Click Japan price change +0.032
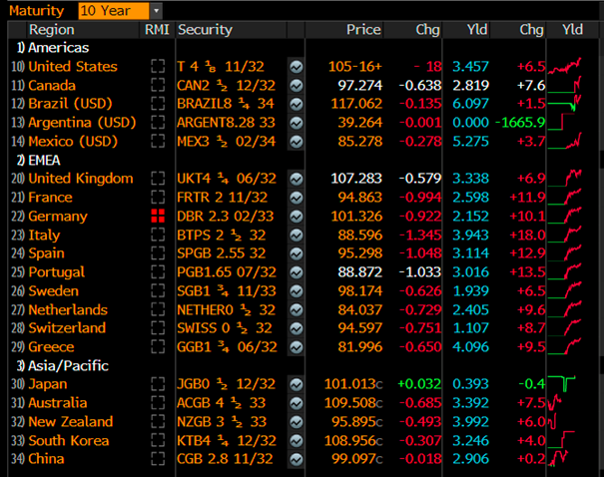This screenshot has width=604, height=477. [419, 384]
